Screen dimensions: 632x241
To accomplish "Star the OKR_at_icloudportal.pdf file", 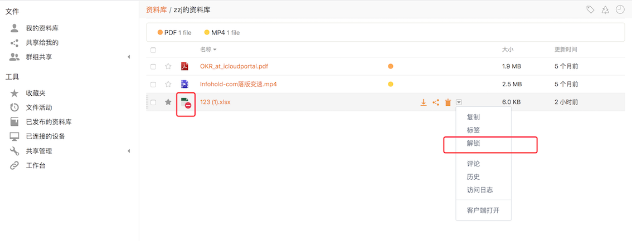I will (x=168, y=66).
